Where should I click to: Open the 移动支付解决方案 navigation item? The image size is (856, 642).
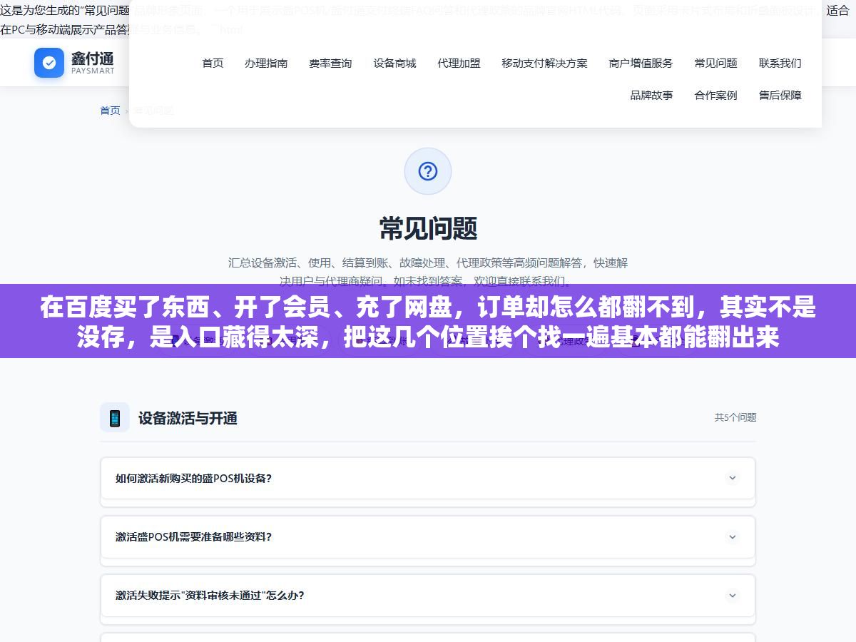coord(544,63)
